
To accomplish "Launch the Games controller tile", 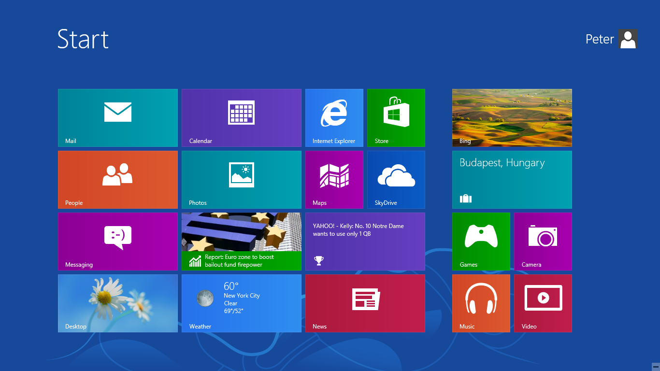I will [481, 242].
